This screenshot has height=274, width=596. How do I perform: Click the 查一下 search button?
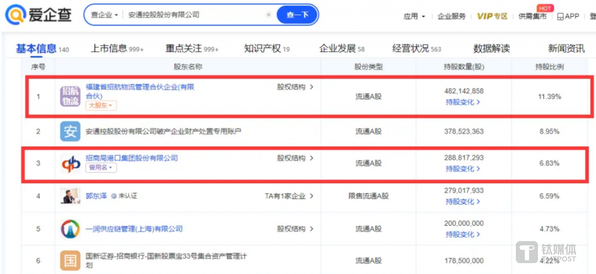(297, 15)
